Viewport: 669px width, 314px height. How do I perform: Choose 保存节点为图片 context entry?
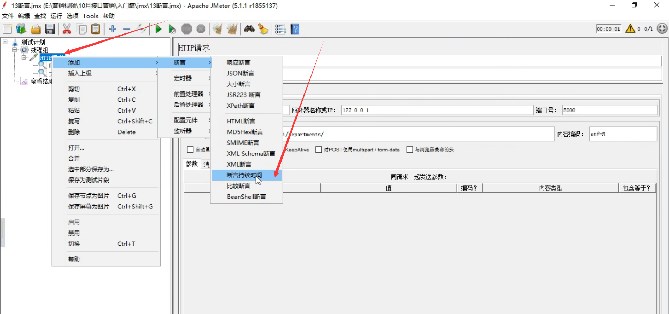pyautogui.click(x=106, y=196)
